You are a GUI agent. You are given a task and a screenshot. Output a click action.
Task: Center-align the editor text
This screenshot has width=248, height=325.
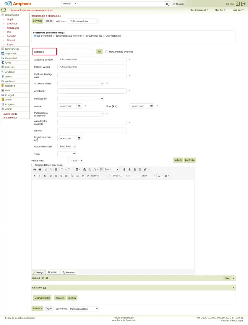[x=56, y=176]
